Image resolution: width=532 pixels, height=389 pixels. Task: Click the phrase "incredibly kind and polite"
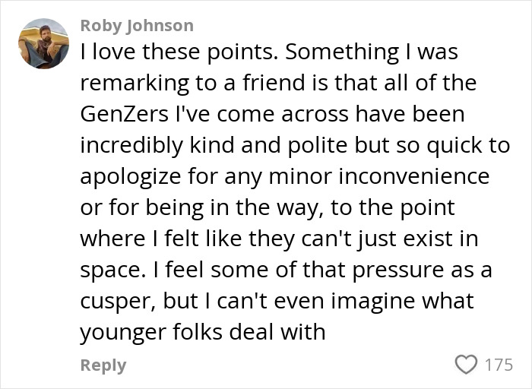point(214,145)
